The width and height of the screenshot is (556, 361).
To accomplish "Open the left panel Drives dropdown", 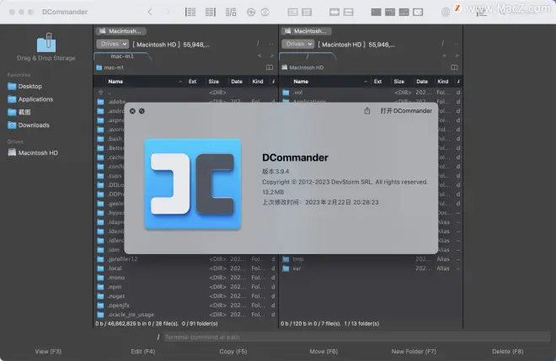I will coord(112,43).
